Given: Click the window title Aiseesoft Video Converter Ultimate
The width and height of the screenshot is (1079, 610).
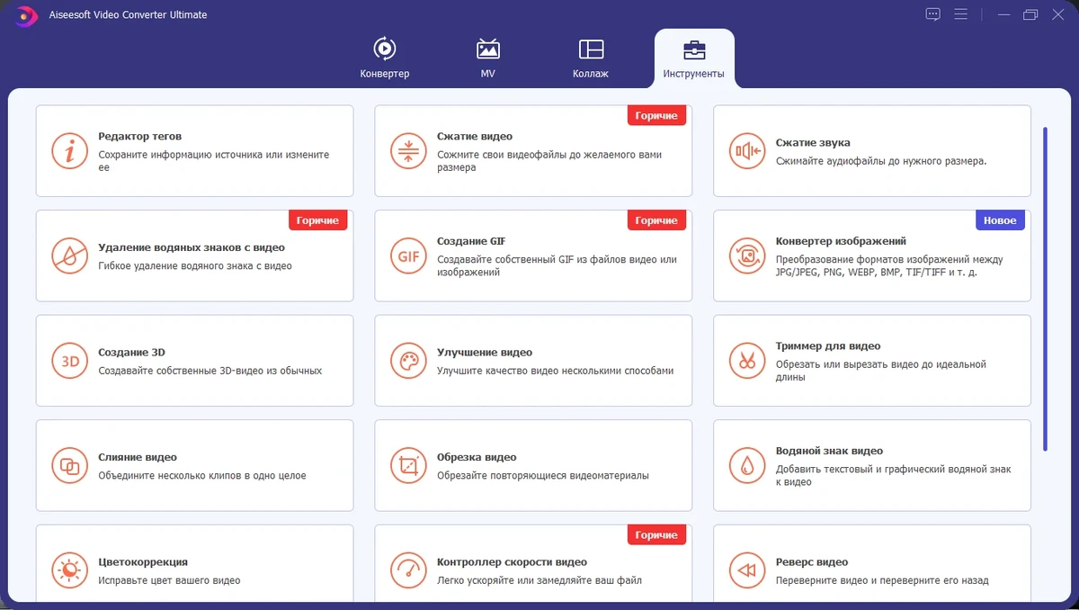Looking at the screenshot, I should pos(126,15).
